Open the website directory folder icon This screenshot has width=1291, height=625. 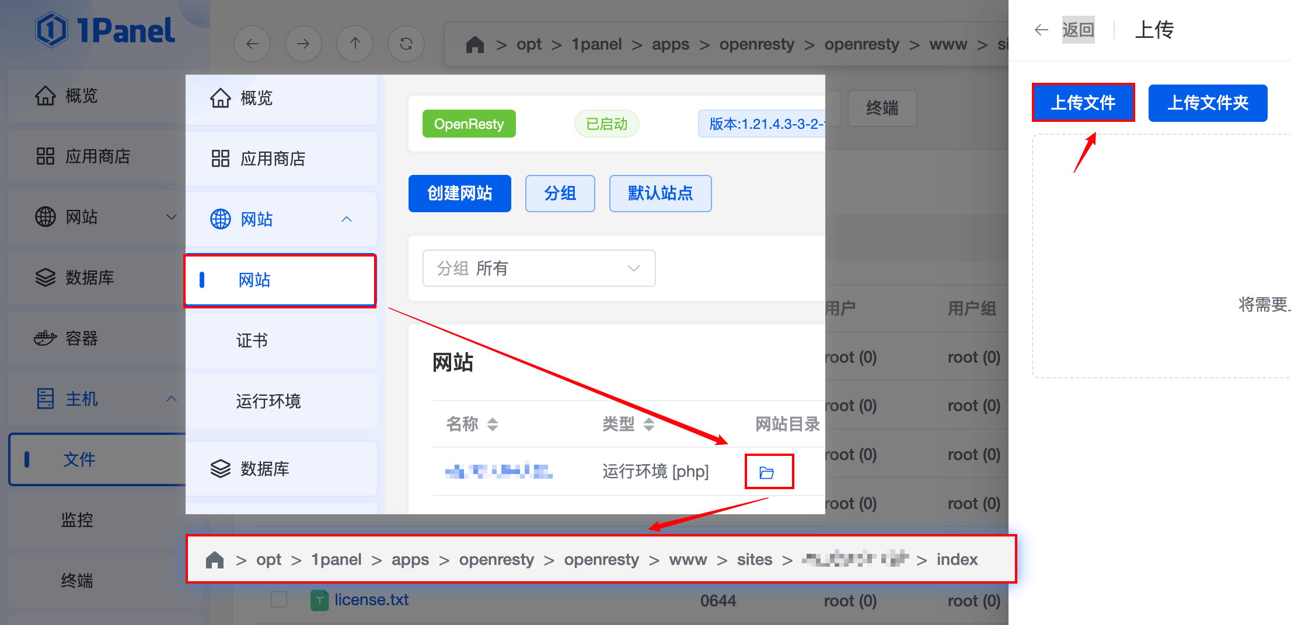click(x=767, y=472)
